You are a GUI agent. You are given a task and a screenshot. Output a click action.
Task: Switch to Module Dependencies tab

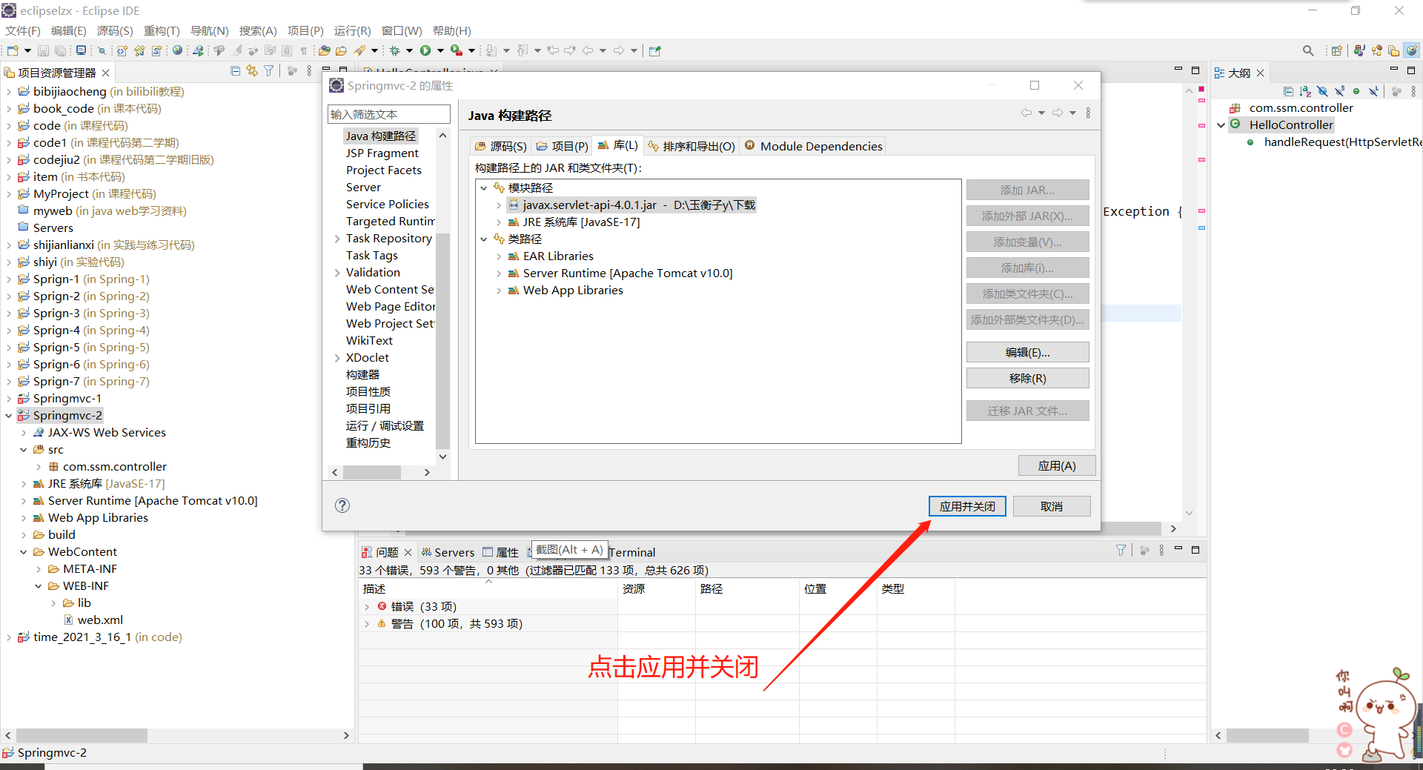[x=814, y=146]
